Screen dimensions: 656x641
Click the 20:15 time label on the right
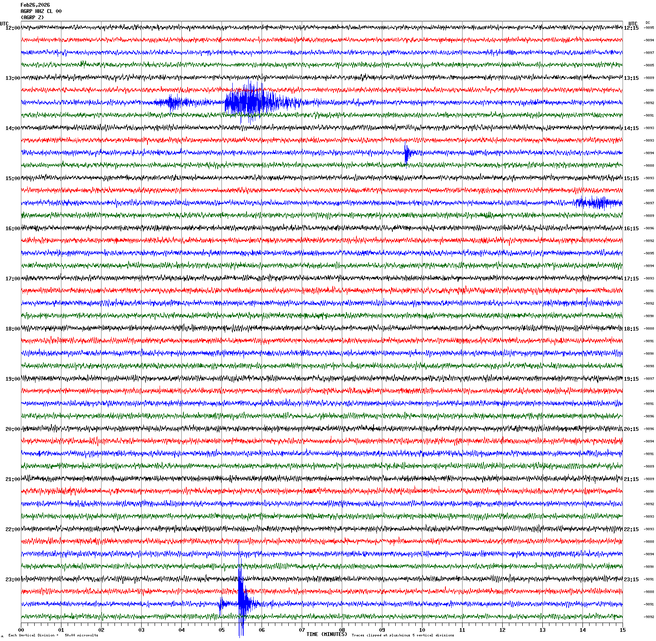tap(631, 429)
